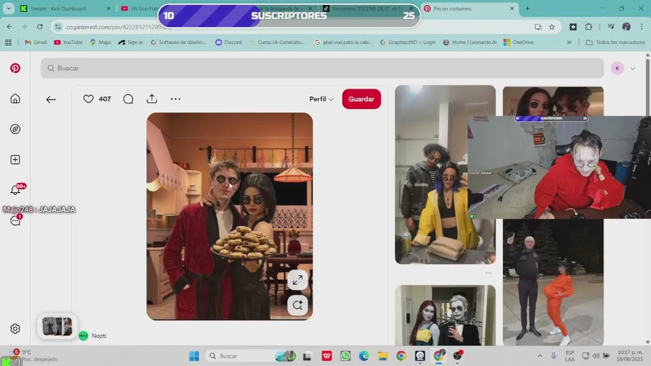
Task: Click the visual search lens icon
Action: [x=298, y=305]
